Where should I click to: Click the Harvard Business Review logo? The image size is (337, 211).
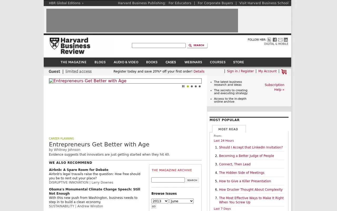click(70, 46)
